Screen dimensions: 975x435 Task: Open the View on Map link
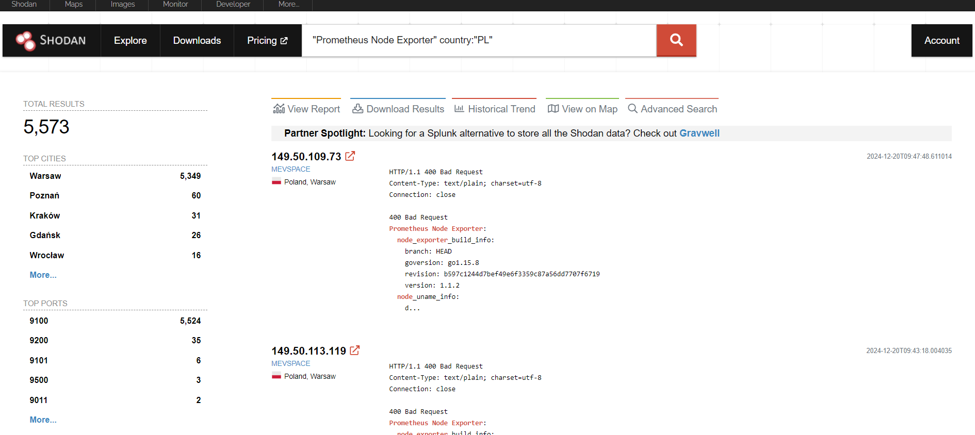tap(582, 109)
